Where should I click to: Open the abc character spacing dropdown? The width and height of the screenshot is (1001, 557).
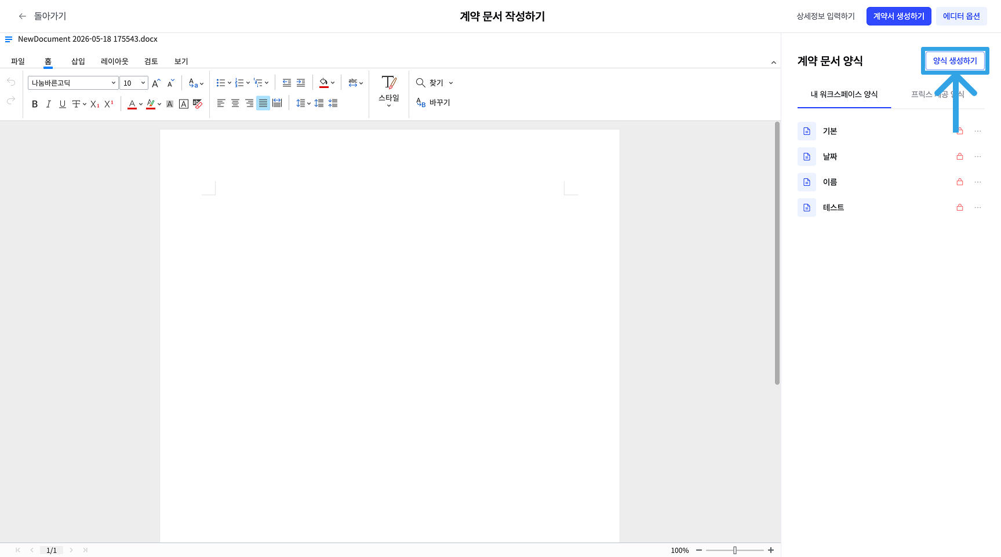tap(356, 83)
